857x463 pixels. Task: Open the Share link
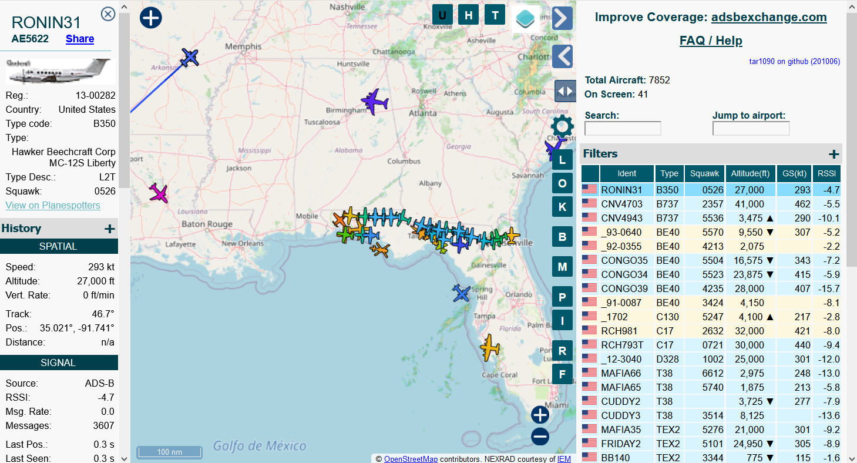point(80,39)
